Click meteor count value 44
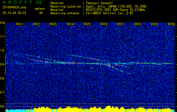Viewport: 177px width, 112px height. (41, 13)
